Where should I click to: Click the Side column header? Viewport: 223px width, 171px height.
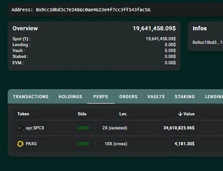82,114
